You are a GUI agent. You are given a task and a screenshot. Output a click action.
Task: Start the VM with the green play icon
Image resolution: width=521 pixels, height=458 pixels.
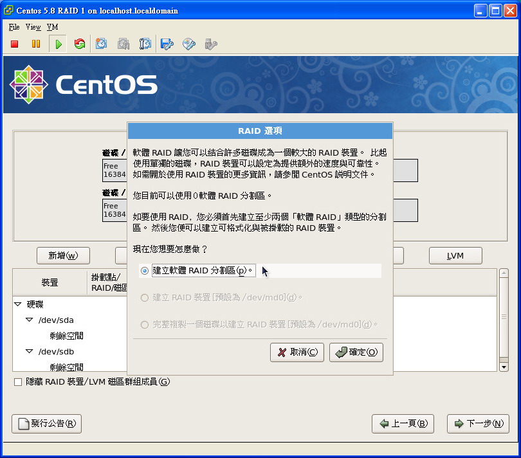point(58,44)
